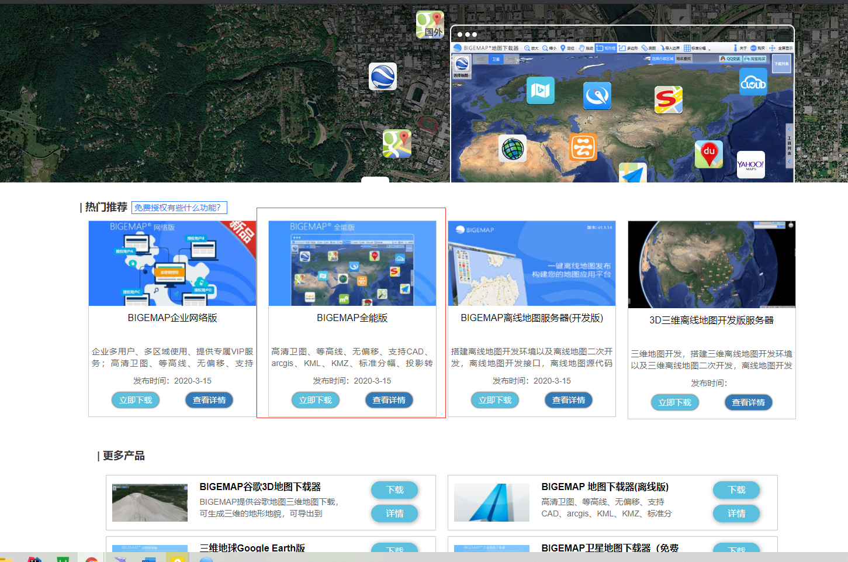Click the 3D三维离线地图 globe thumbnail
Screen dimensions: 848x562
pos(712,264)
